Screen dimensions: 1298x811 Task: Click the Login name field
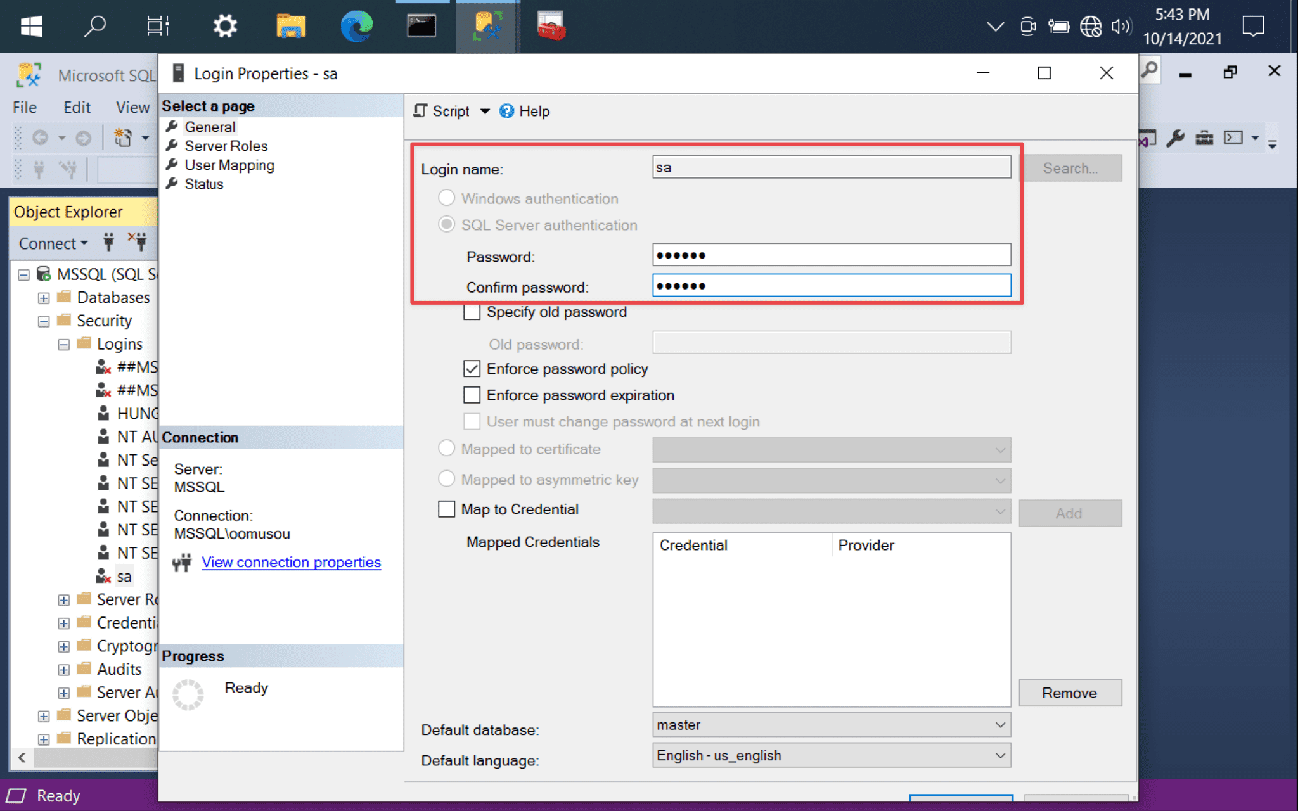[832, 167]
